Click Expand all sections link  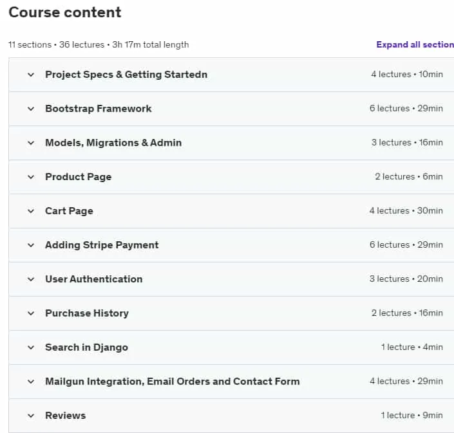point(415,44)
